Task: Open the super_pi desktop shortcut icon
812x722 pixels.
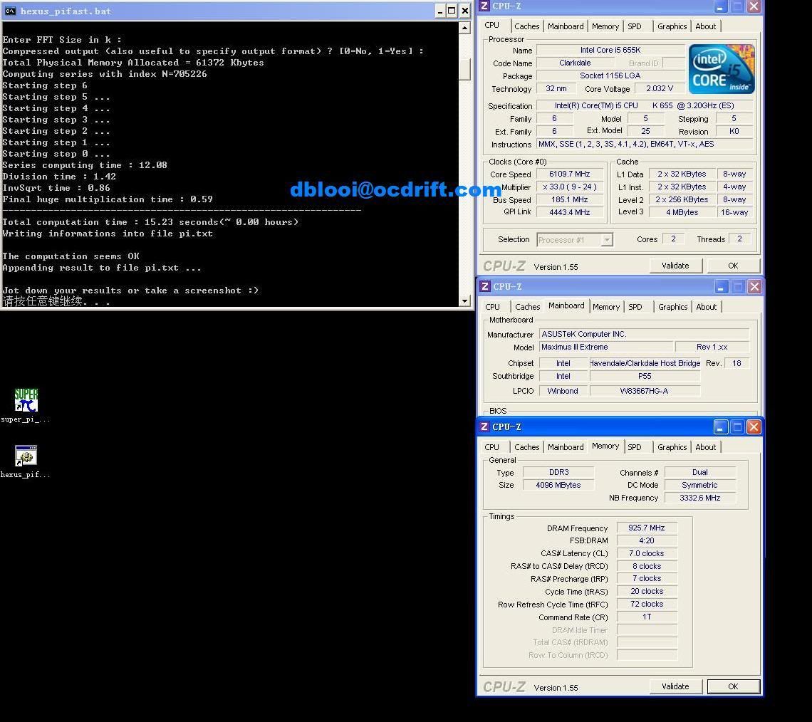Action: point(26,400)
